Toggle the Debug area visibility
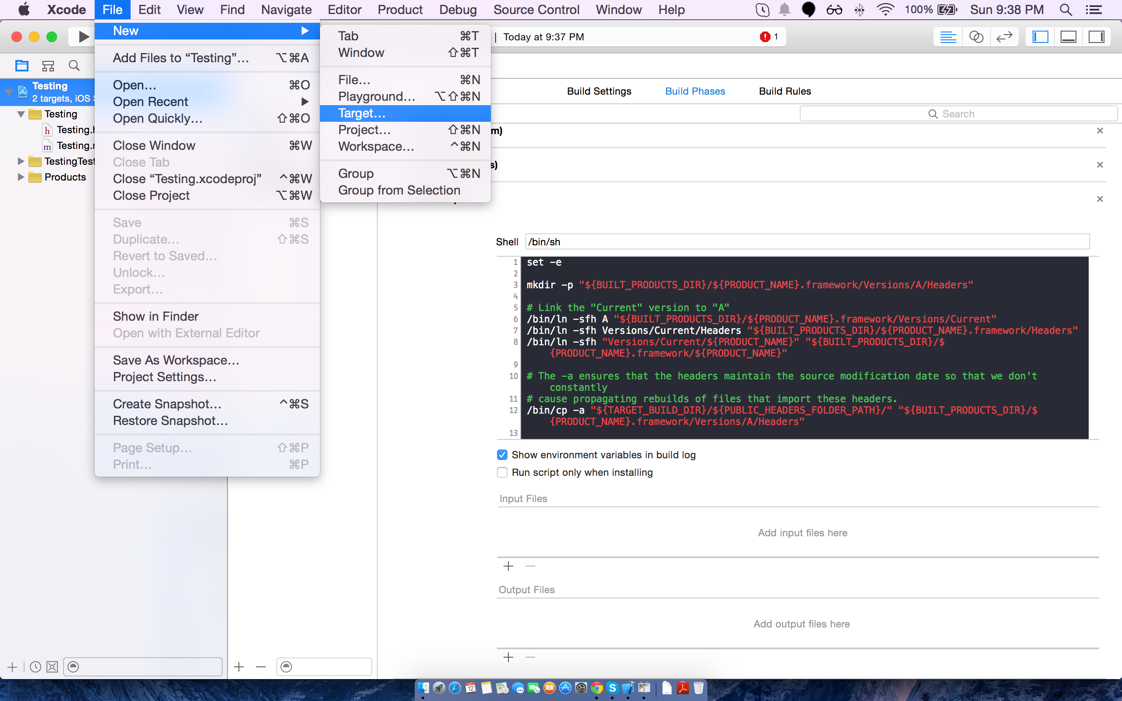The height and width of the screenshot is (701, 1122). (1068, 37)
